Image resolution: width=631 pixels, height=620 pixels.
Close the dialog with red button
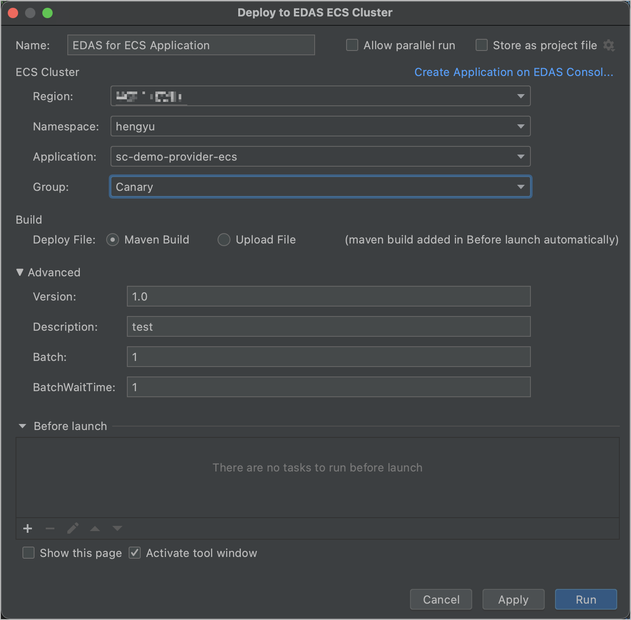click(13, 13)
